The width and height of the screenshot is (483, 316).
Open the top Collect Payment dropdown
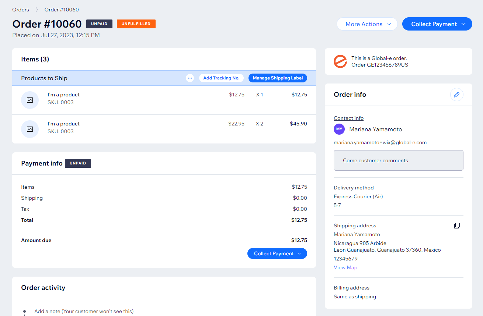coord(437,24)
